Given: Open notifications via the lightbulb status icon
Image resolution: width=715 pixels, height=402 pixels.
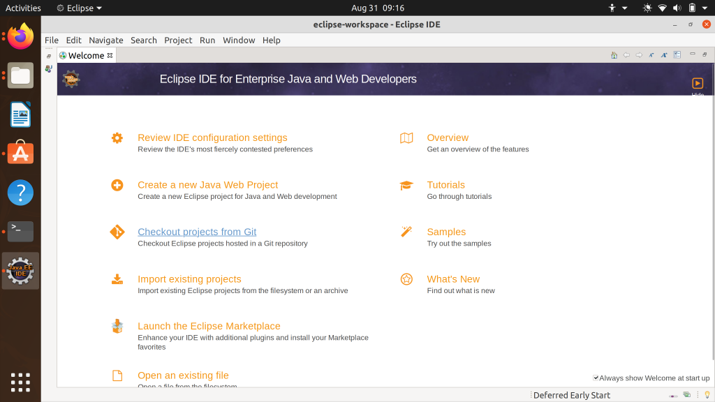Looking at the screenshot, I should (707, 396).
